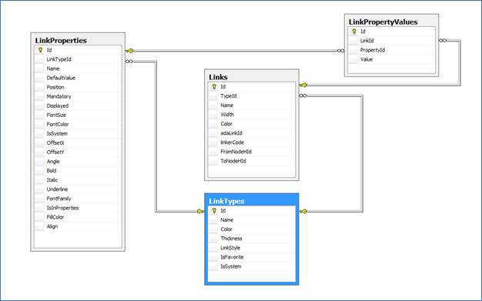This screenshot has width=482, height=301.
Task: Select the LinkTypeId column in LinkProperties
Action: click(x=78, y=59)
